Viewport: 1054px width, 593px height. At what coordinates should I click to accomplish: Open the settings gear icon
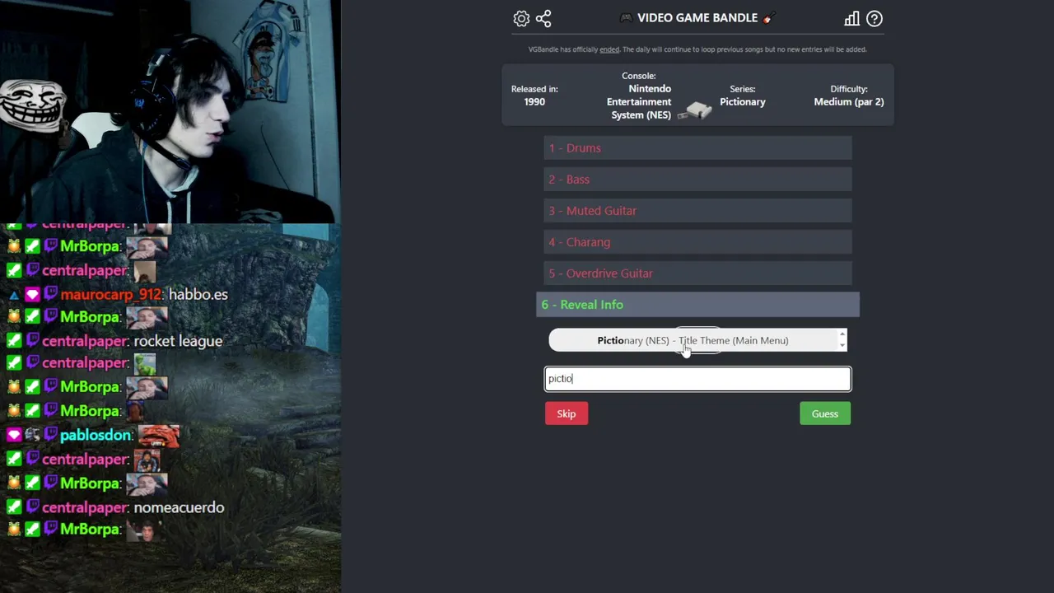point(521,18)
